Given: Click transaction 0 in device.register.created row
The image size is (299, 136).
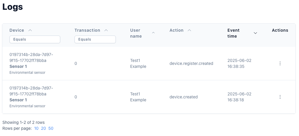Looking at the screenshot, I should point(76,63).
